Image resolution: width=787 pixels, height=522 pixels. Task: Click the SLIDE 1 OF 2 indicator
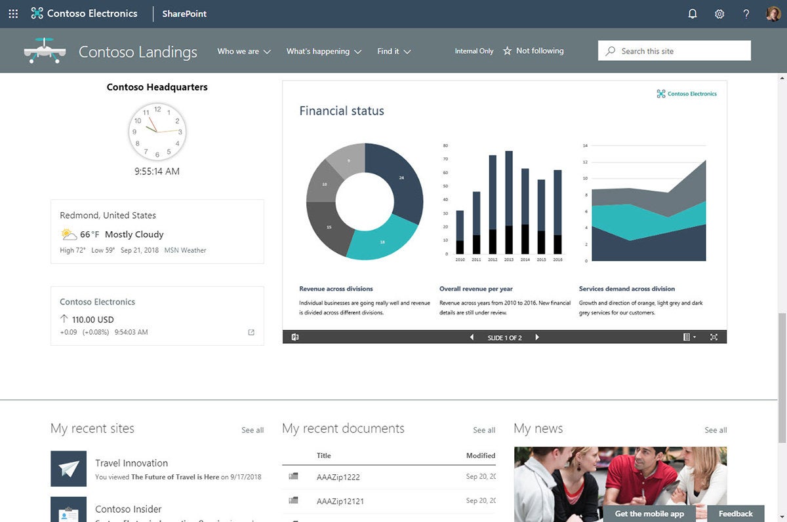505,338
